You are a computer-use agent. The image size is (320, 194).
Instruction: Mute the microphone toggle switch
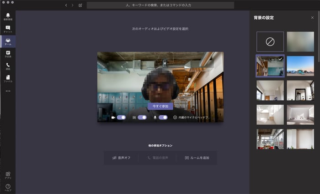click(x=163, y=117)
